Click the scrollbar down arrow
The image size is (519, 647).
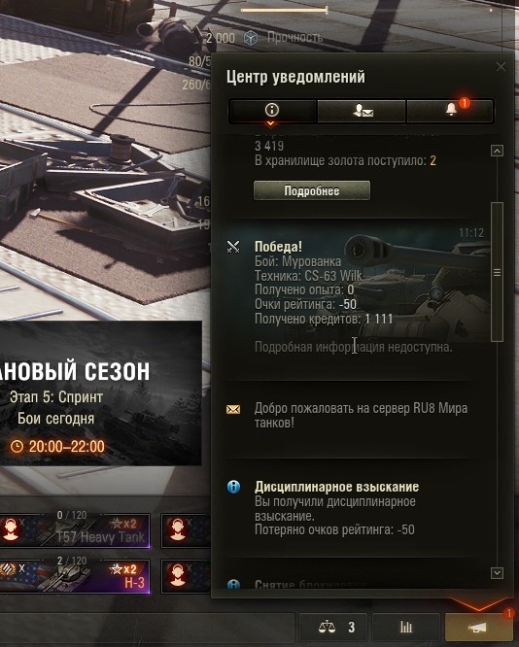497,573
